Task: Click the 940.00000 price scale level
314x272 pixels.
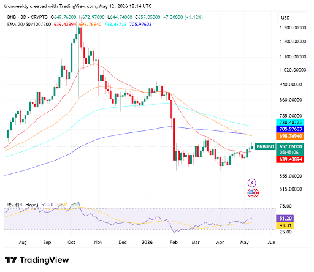Action: [291, 85]
